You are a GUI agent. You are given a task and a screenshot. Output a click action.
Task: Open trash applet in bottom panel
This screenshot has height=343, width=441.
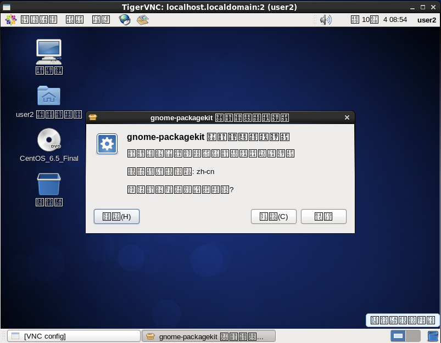pyautogui.click(x=433, y=336)
